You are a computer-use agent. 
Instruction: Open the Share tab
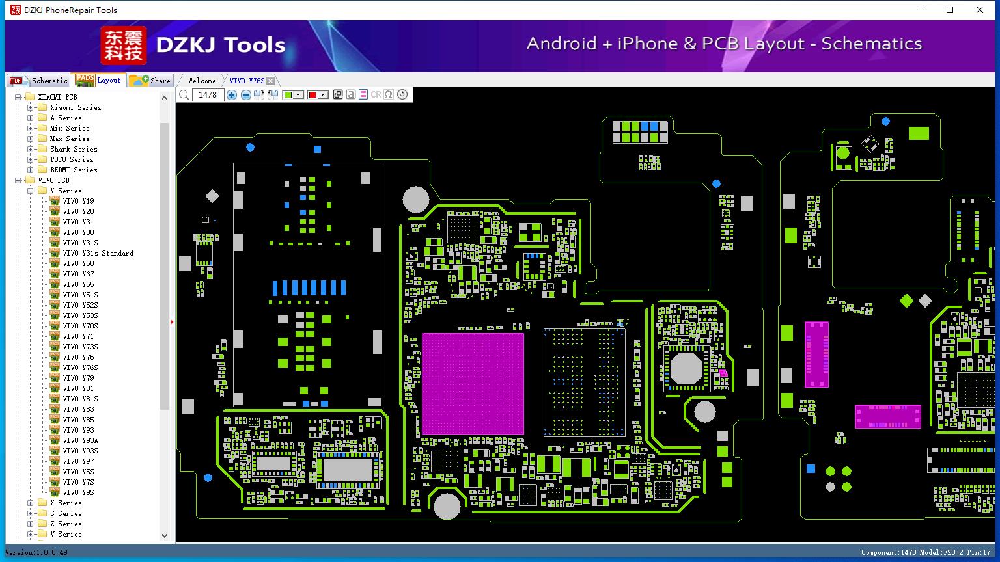tap(150, 81)
